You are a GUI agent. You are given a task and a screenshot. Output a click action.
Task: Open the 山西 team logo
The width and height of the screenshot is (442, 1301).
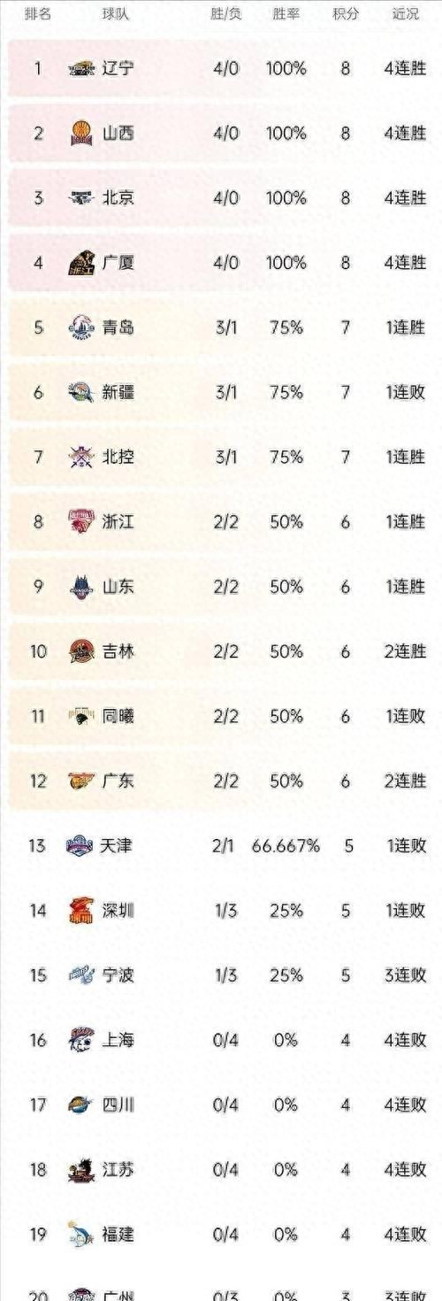[80, 133]
